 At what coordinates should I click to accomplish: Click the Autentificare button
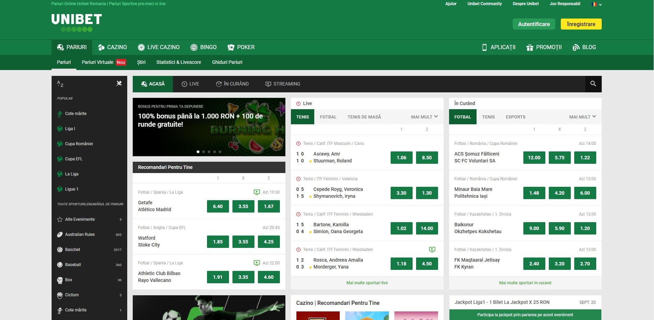(534, 24)
